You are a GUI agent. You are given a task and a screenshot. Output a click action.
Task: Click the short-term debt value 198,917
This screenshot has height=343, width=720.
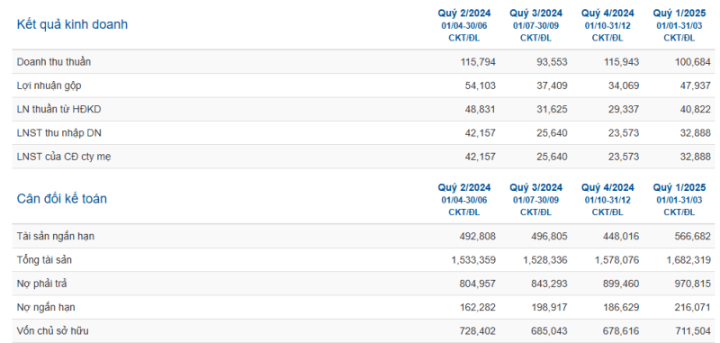550,308
